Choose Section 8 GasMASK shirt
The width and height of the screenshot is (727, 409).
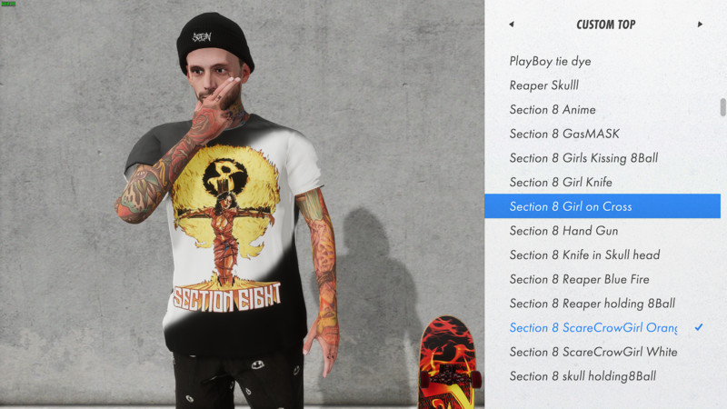pyautogui.click(x=603, y=134)
